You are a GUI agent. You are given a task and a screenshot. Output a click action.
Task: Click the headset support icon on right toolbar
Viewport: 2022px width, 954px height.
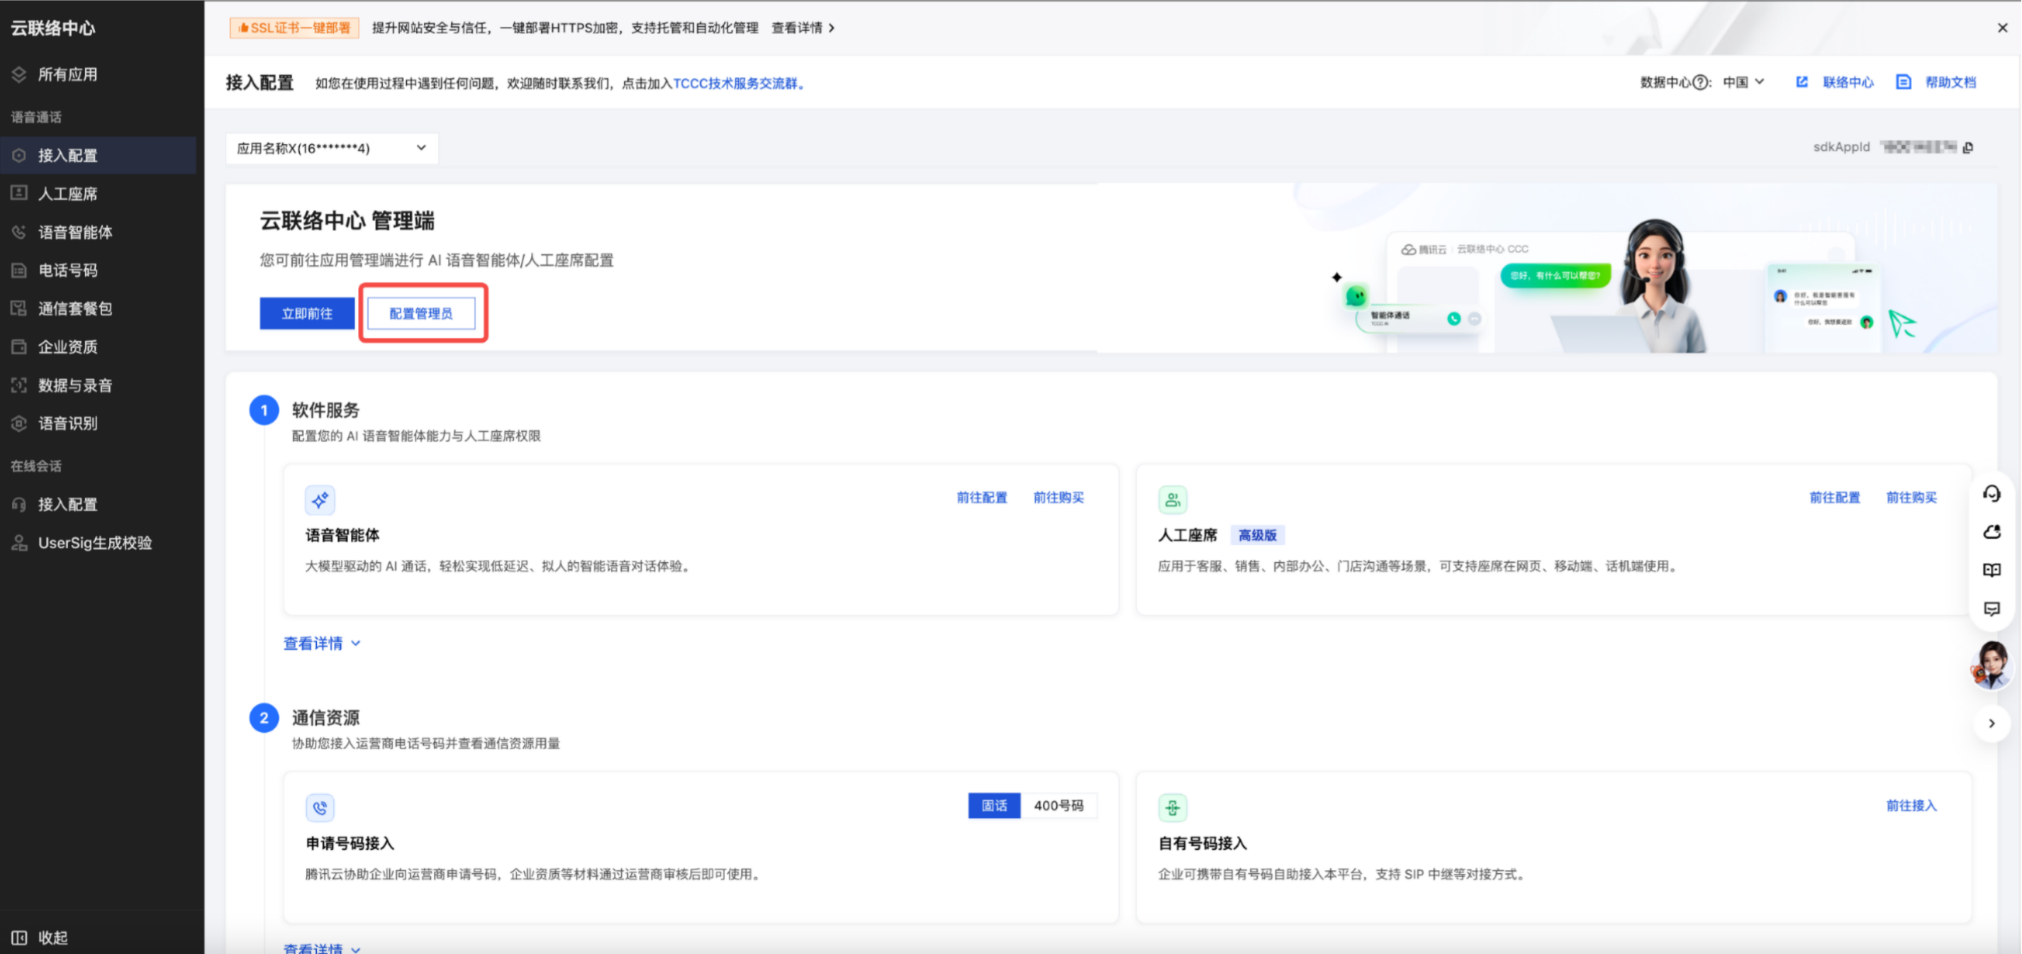[1992, 493]
